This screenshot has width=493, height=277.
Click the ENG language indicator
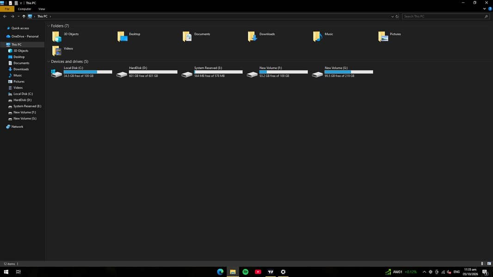pyautogui.click(x=456, y=272)
